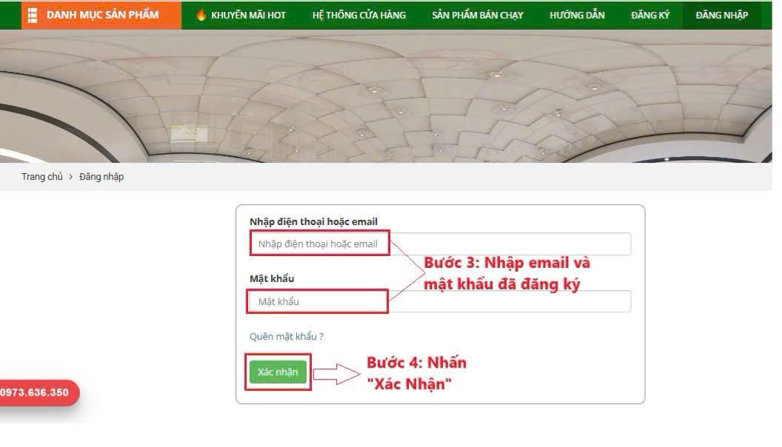Screen dimensions: 782x447
Task: Click the Nhập điện thoại hoặc email label
Action: [313, 221]
